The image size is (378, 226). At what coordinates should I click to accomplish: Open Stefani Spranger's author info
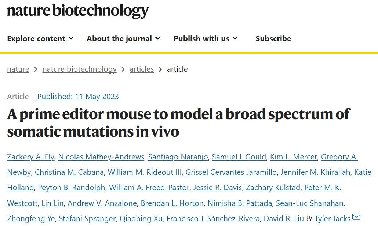click(87, 219)
